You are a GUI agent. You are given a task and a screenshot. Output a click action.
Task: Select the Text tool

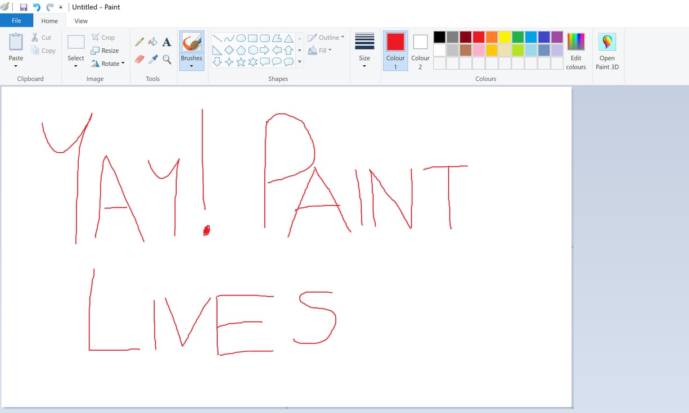pyautogui.click(x=166, y=42)
